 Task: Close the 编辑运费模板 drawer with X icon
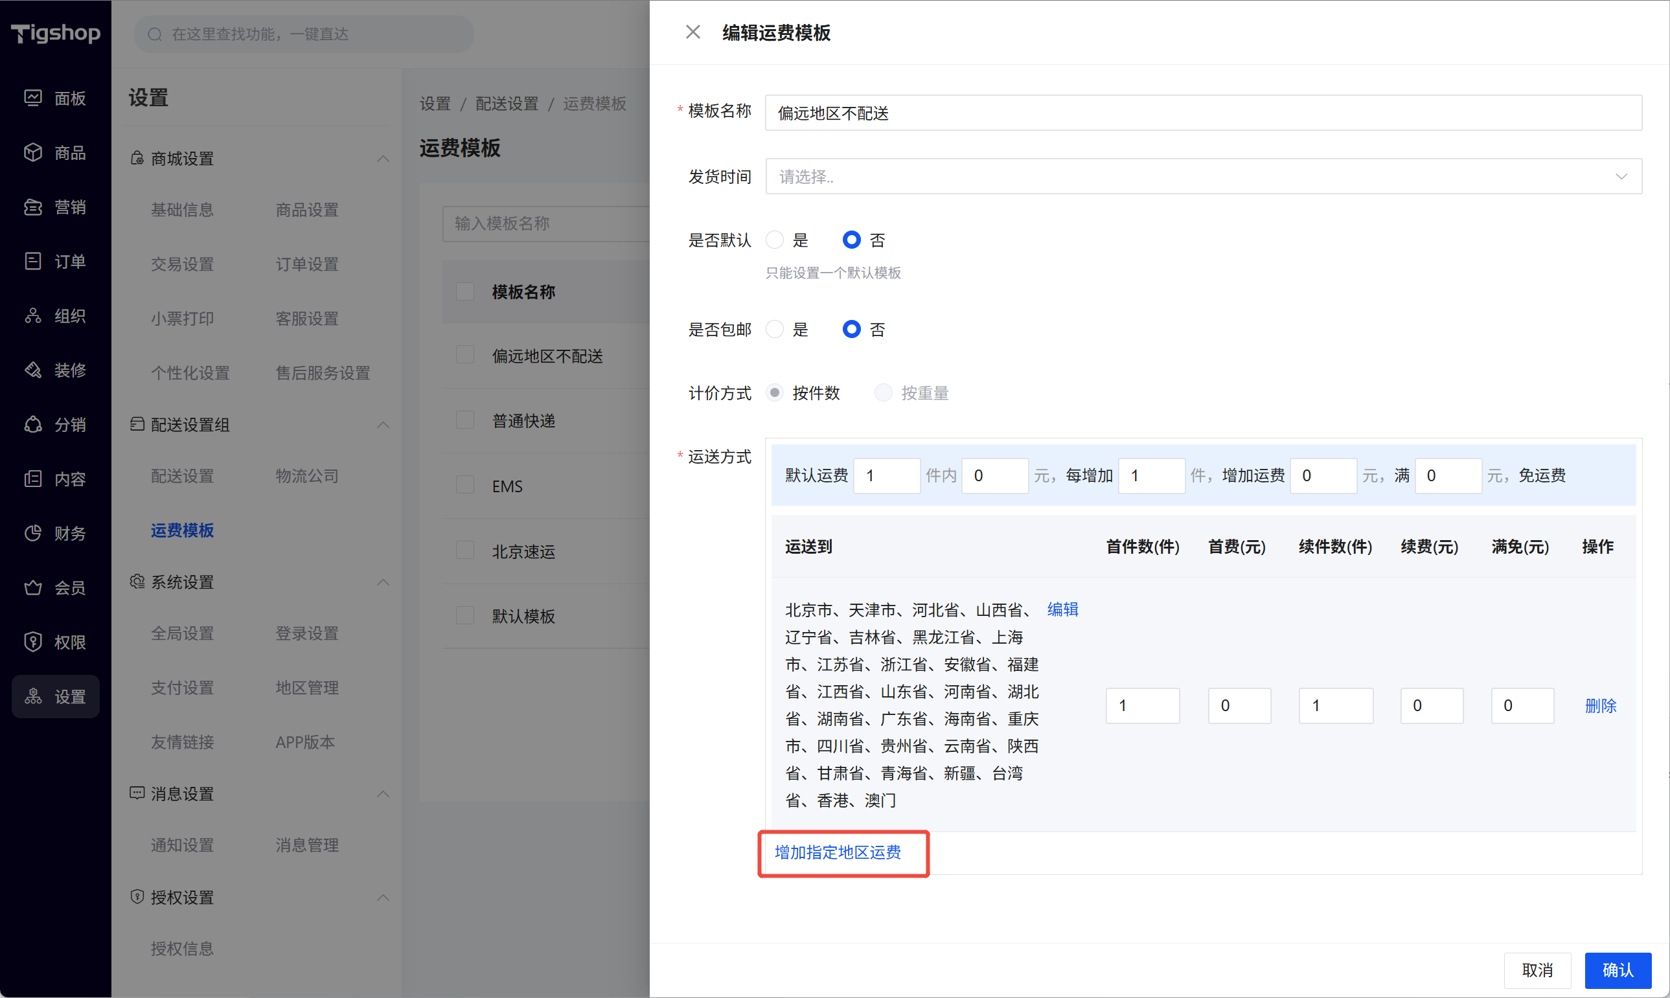(x=692, y=32)
